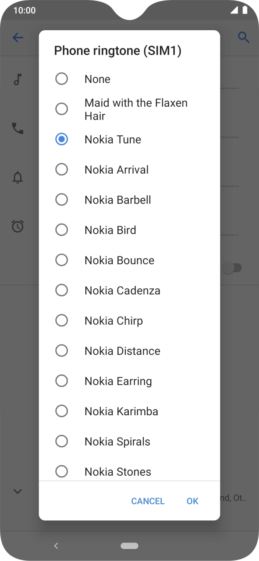This screenshot has height=561, width=259.
Task: Open the phone sounds section via handset icon
Action: pyautogui.click(x=18, y=128)
